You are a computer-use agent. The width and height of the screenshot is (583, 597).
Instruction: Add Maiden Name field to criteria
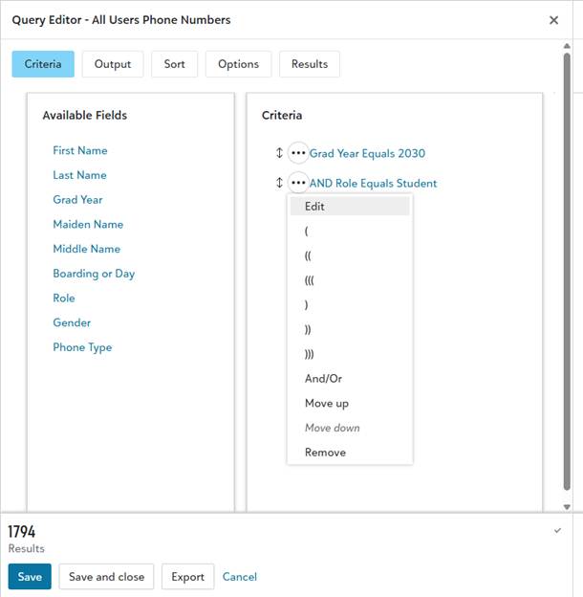point(88,224)
